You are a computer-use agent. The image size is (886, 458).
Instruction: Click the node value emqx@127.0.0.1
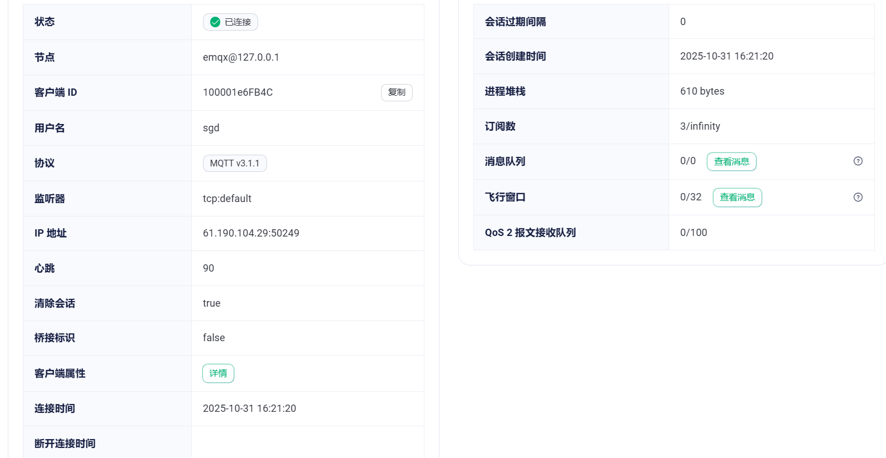[241, 57]
